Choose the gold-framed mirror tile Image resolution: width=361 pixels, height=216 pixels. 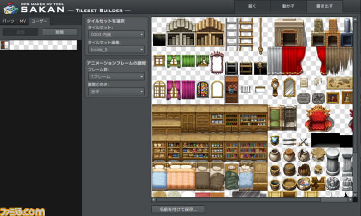289,87
